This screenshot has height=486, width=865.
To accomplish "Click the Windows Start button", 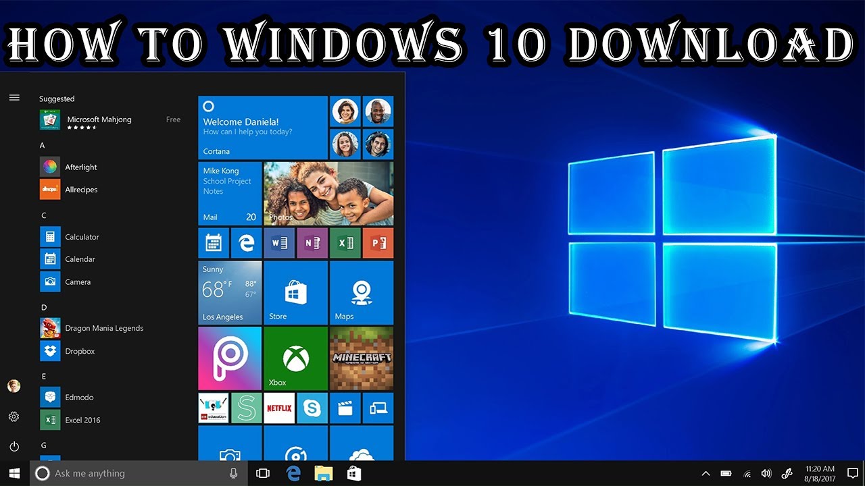I will 14,473.
